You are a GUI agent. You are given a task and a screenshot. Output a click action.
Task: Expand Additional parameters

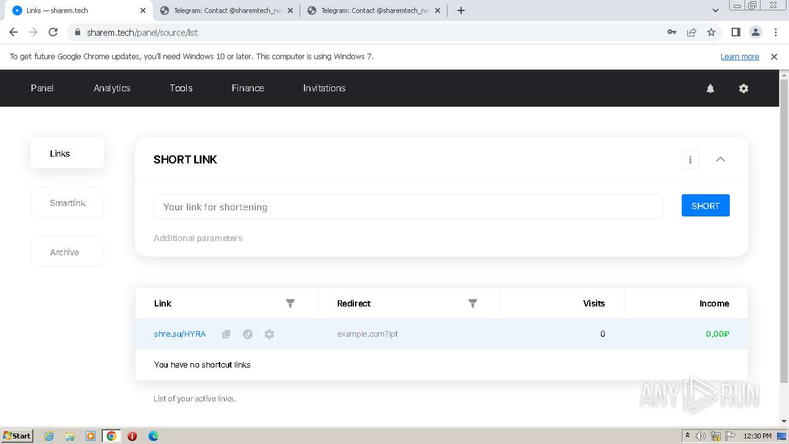[198, 238]
